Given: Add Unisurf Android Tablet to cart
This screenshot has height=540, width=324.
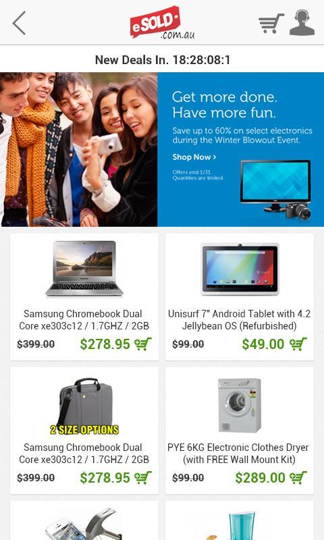Looking at the screenshot, I should coord(298,344).
